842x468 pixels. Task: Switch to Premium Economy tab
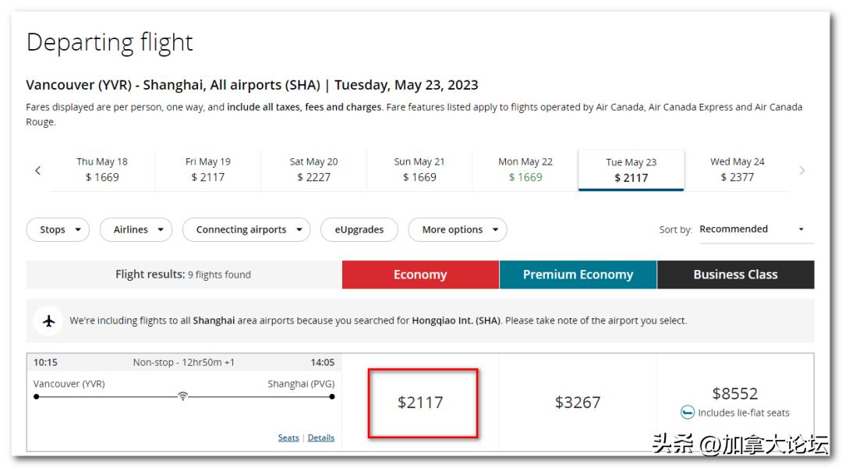coord(578,275)
